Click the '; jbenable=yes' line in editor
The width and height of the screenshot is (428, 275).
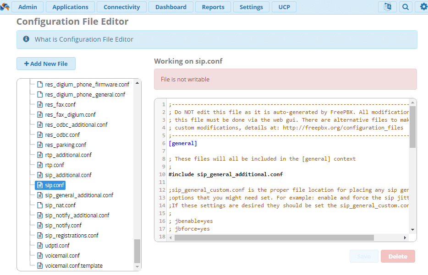pyautogui.click(x=191, y=221)
